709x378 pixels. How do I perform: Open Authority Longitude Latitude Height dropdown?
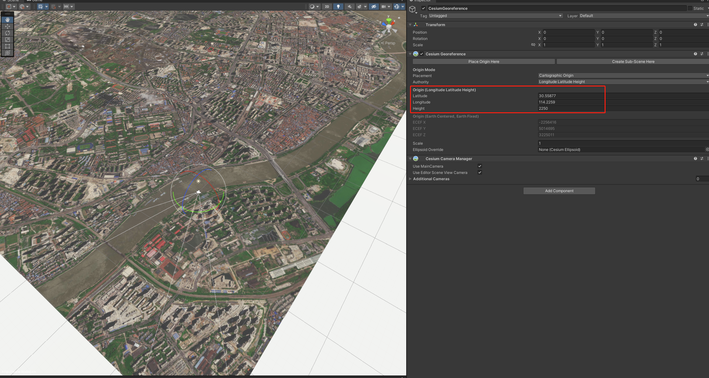(x=623, y=82)
